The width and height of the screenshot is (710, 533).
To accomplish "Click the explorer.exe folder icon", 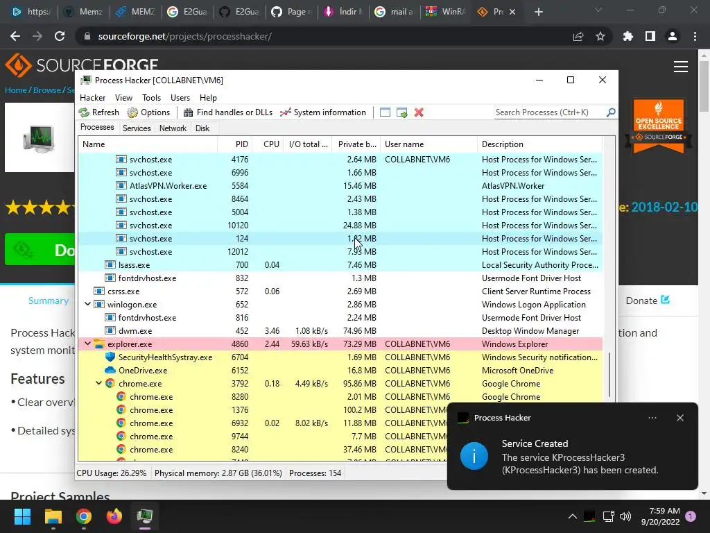I will [x=99, y=344].
